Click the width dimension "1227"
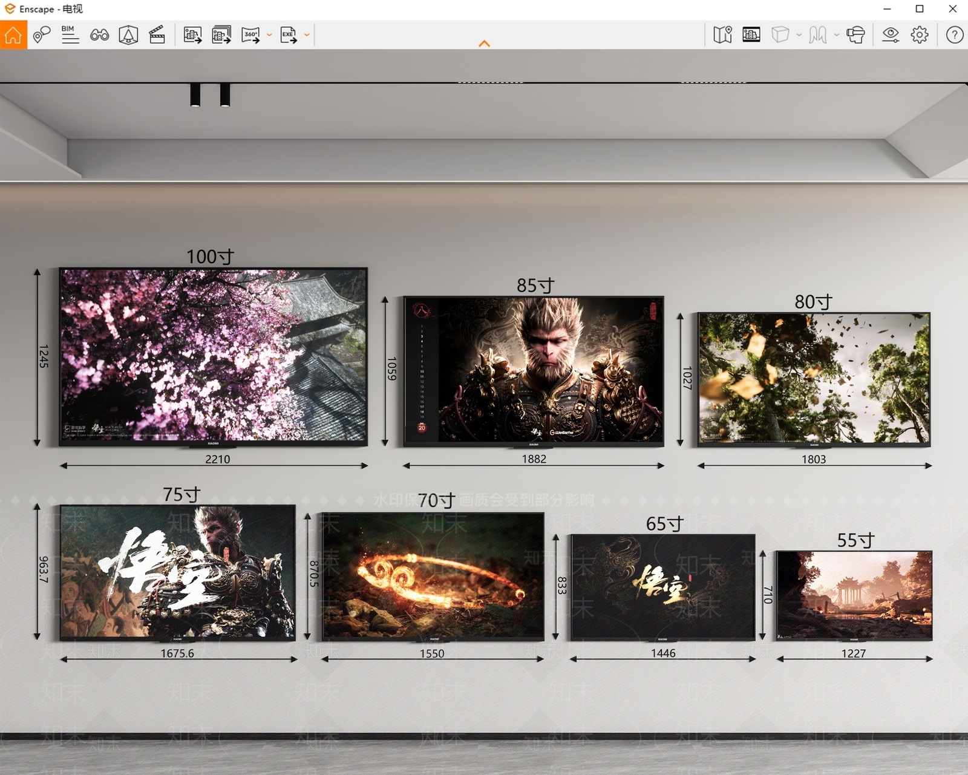Image resolution: width=968 pixels, height=775 pixels. coord(854,653)
